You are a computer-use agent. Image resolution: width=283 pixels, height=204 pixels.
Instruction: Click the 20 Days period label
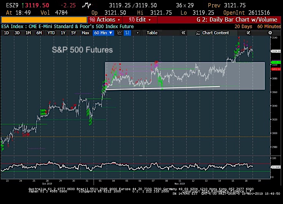(243, 27)
